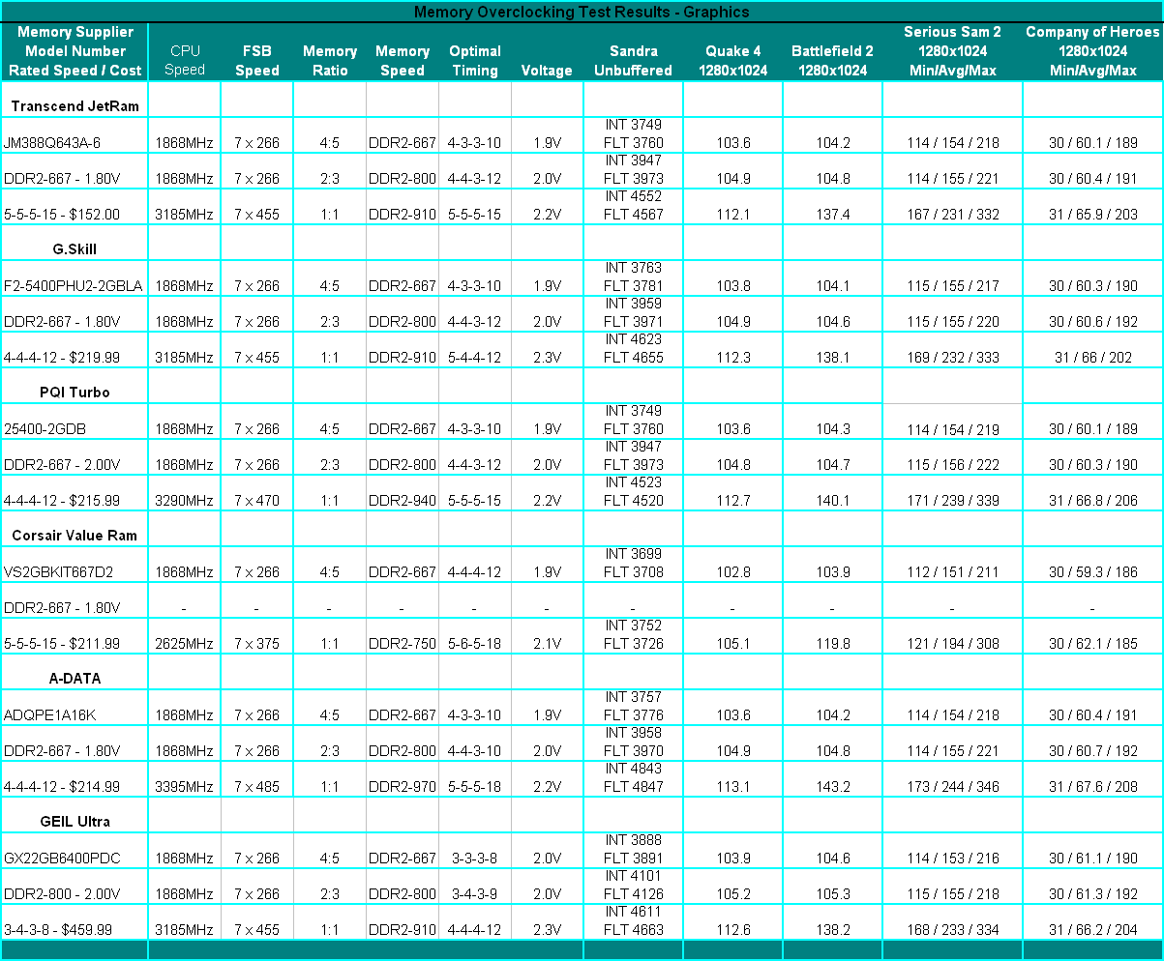The height and width of the screenshot is (961, 1164).
Task: Click the "INT 4843 FLT 4847" Sandra result
Action: pyautogui.click(x=634, y=776)
